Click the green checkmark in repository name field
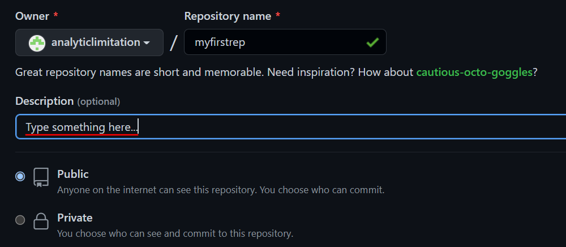The image size is (566, 247). pos(372,42)
